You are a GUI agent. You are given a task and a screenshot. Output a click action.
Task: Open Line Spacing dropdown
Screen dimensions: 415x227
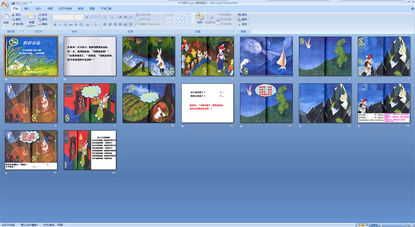(131, 17)
